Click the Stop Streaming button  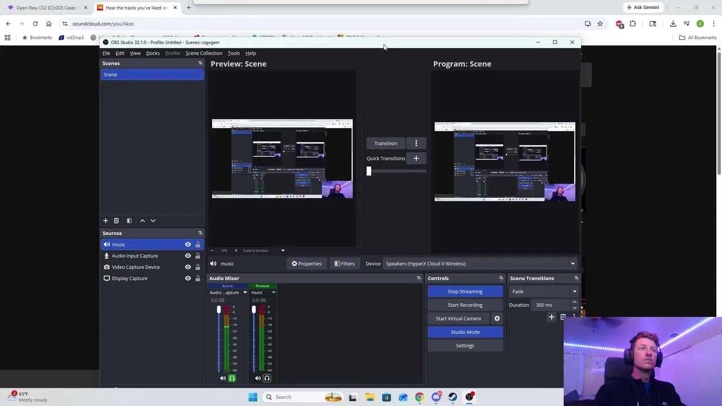[465, 292]
